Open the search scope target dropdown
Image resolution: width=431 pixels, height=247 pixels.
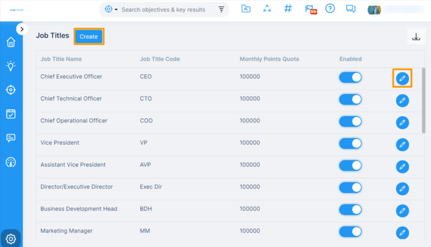point(111,9)
